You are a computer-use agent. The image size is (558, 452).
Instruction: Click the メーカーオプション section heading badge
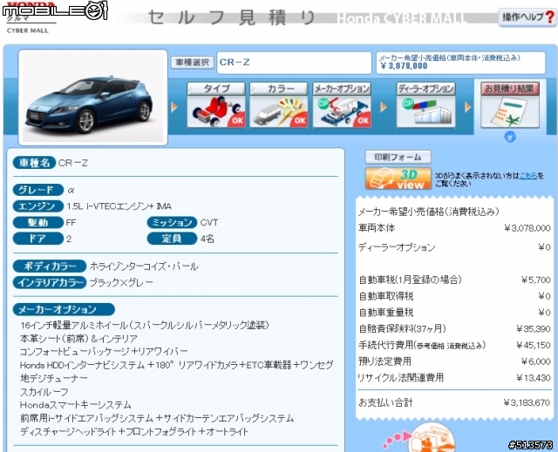[64, 309]
